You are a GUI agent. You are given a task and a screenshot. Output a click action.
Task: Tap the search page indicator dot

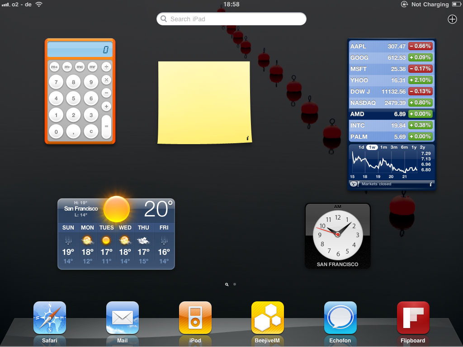tap(227, 285)
